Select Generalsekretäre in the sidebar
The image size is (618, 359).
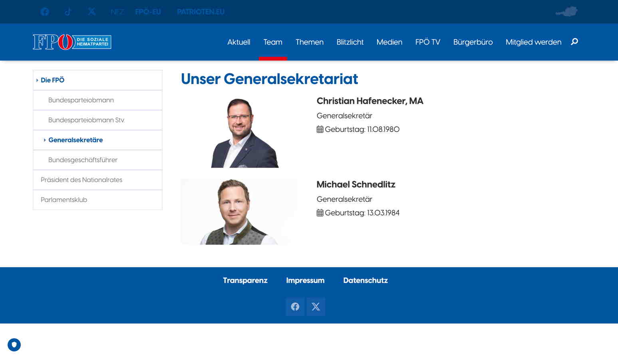click(76, 140)
